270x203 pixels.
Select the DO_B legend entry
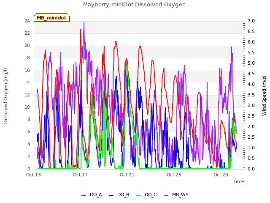pyautogui.click(x=119, y=195)
